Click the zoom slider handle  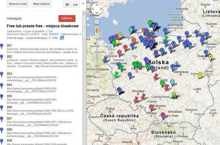tap(97, 64)
